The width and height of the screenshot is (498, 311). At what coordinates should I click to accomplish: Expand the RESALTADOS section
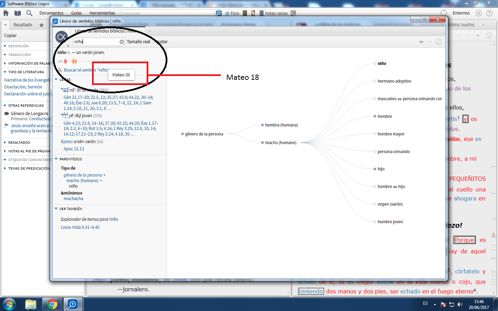5,142
